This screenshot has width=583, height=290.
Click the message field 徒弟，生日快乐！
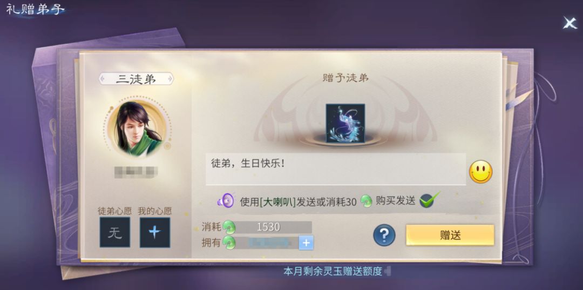click(336, 169)
